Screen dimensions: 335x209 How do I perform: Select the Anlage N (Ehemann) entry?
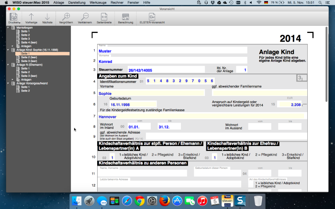[x=29, y=65]
